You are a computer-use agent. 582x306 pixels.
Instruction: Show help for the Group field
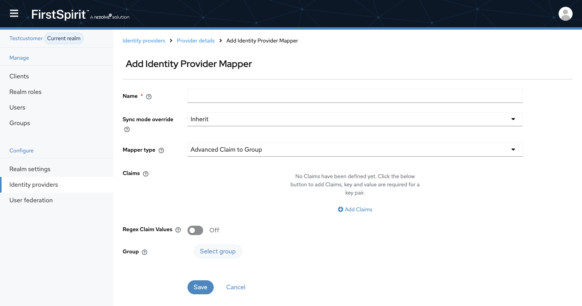145,252
